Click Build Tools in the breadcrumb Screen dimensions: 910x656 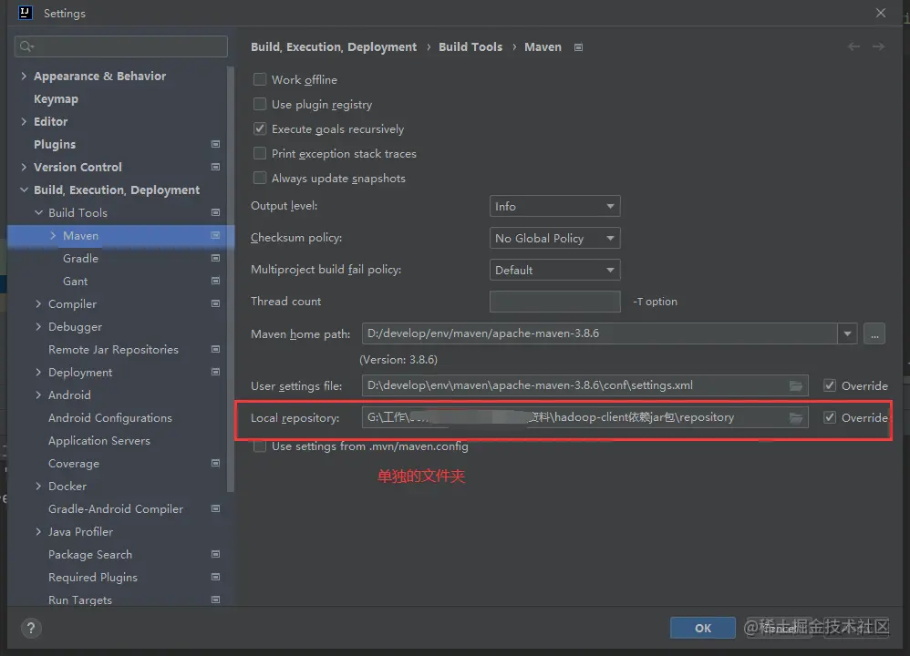(x=471, y=47)
